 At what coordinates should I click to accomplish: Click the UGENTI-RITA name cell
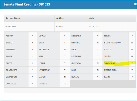point(116,70)
